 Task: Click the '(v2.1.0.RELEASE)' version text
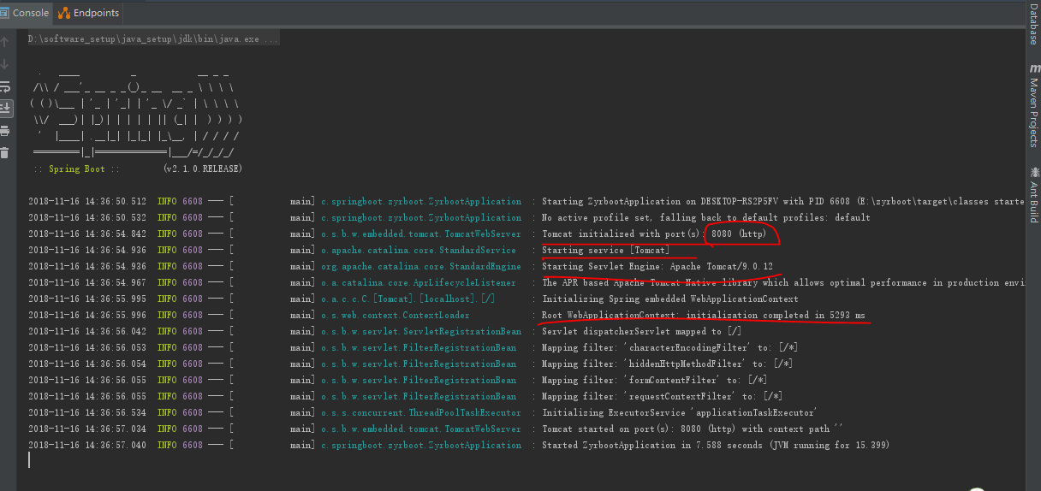pos(202,169)
